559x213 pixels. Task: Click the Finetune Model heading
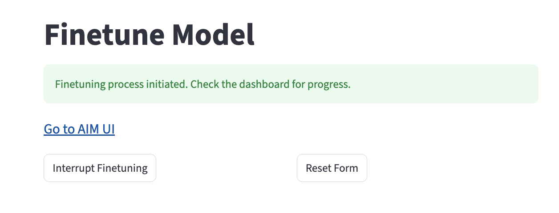click(x=150, y=35)
